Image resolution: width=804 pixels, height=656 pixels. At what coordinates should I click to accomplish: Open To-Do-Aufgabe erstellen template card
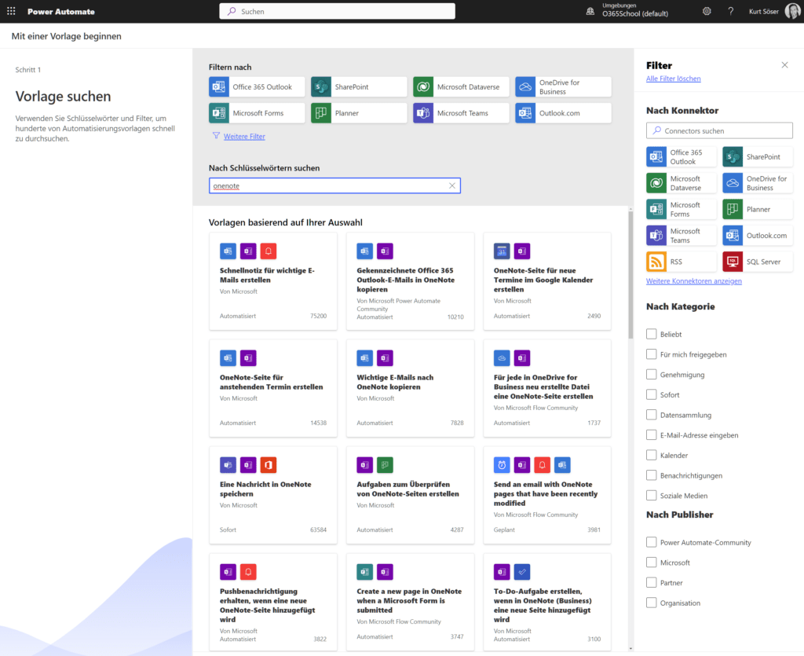coord(547,602)
